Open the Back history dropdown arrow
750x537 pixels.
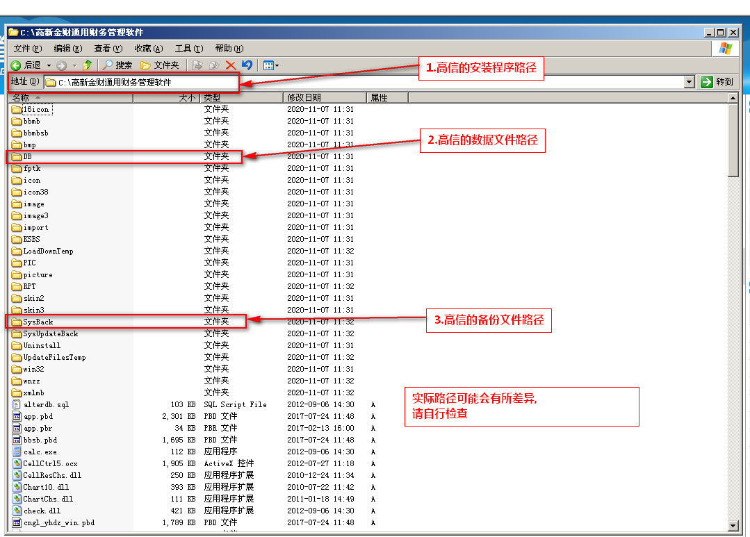[x=49, y=65]
